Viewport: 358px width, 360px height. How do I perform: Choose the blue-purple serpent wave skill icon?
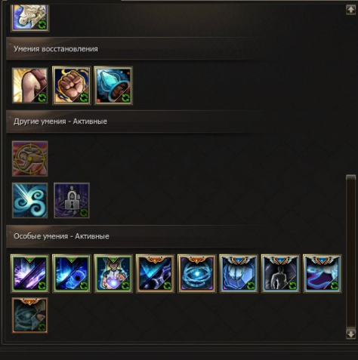(323, 274)
